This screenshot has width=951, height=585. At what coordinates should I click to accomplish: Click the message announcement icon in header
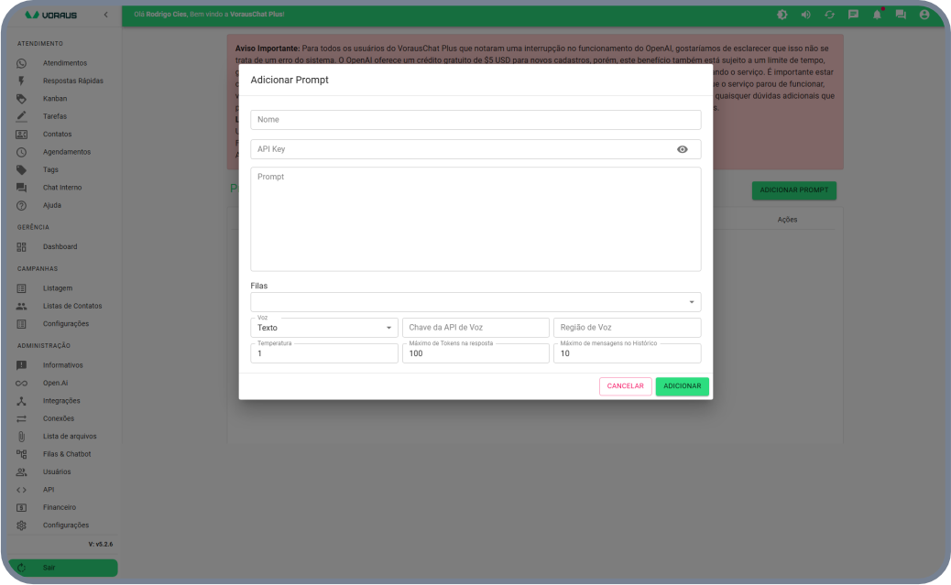[853, 15]
